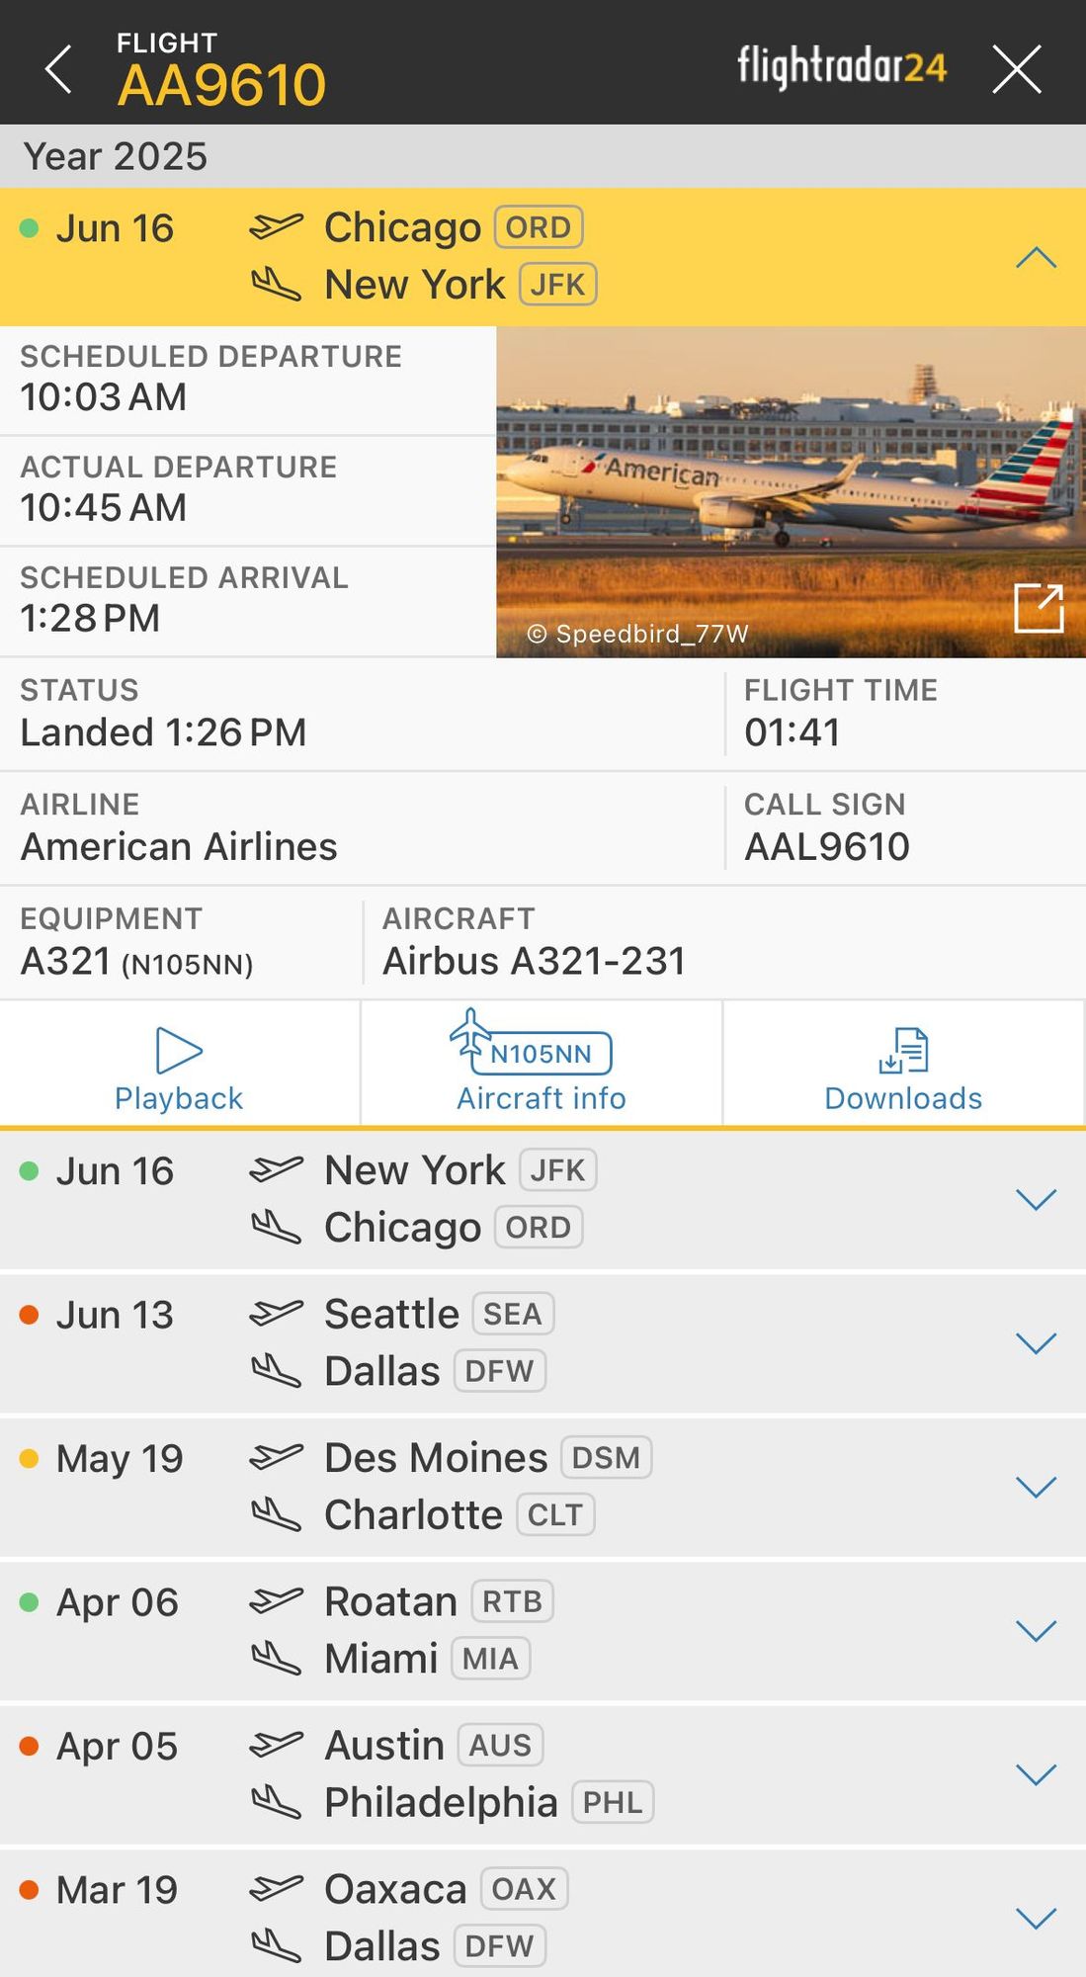Tap the flightradar24 logo

842,67
